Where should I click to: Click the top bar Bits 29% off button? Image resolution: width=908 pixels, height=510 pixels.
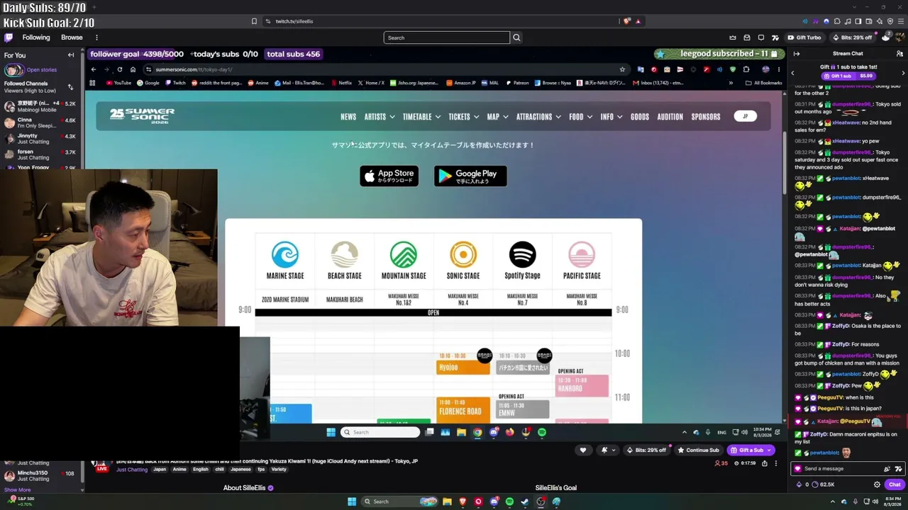pyautogui.click(x=853, y=38)
